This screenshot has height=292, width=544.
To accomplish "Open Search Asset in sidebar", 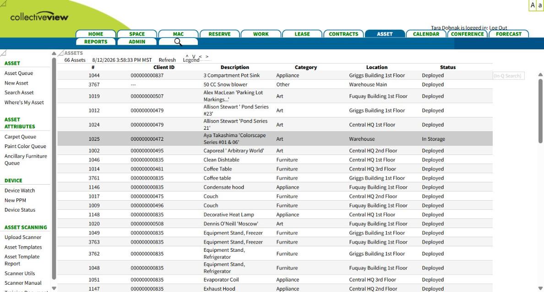I will click(19, 92).
